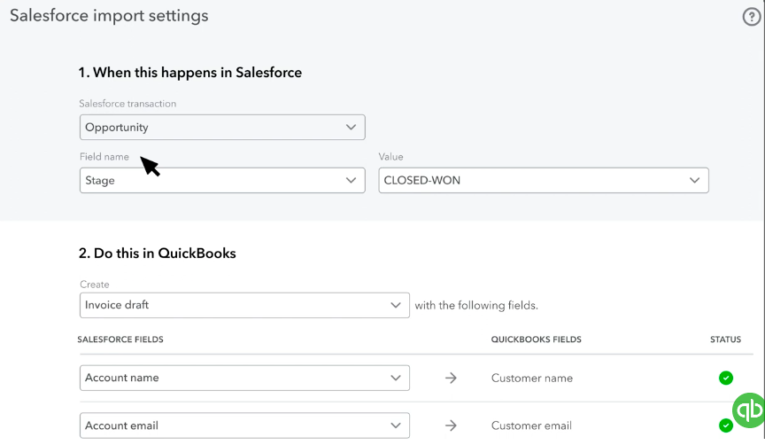Click the SALESFORCE FIELDS column header
The height and width of the screenshot is (445, 765).
click(120, 340)
